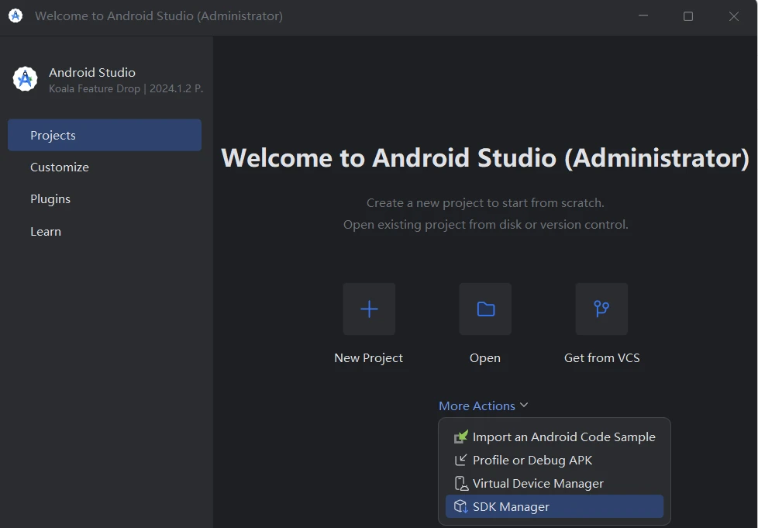Click the Profile or Debug APK icon

[x=460, y=460]
